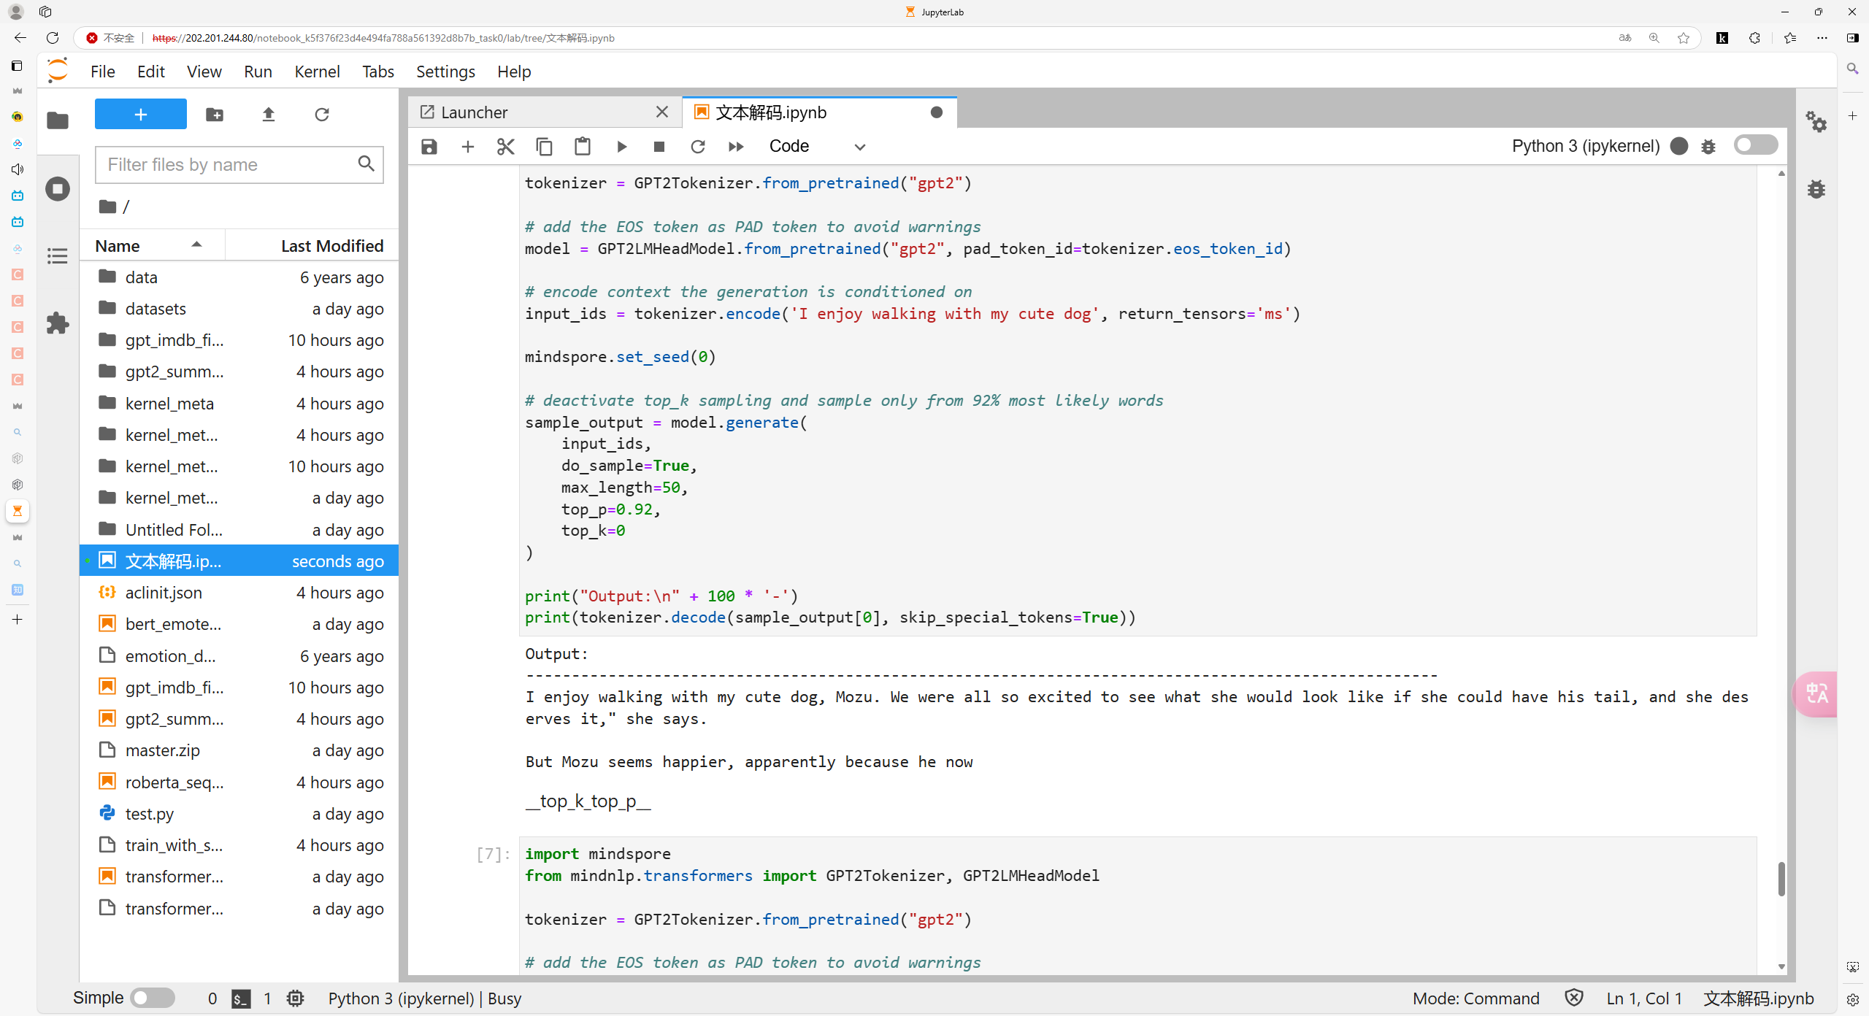Open the File menu

[x=103, y=72]
